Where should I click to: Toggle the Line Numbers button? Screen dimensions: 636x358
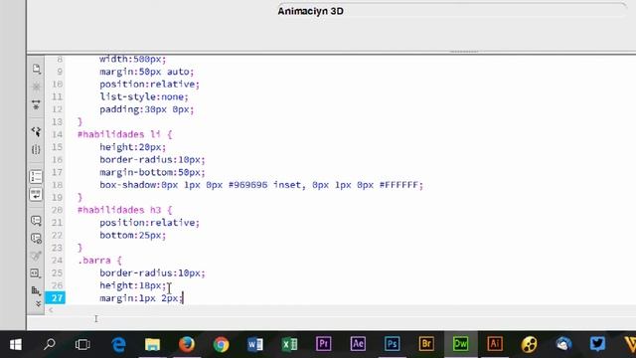click(x=36, y=177)
